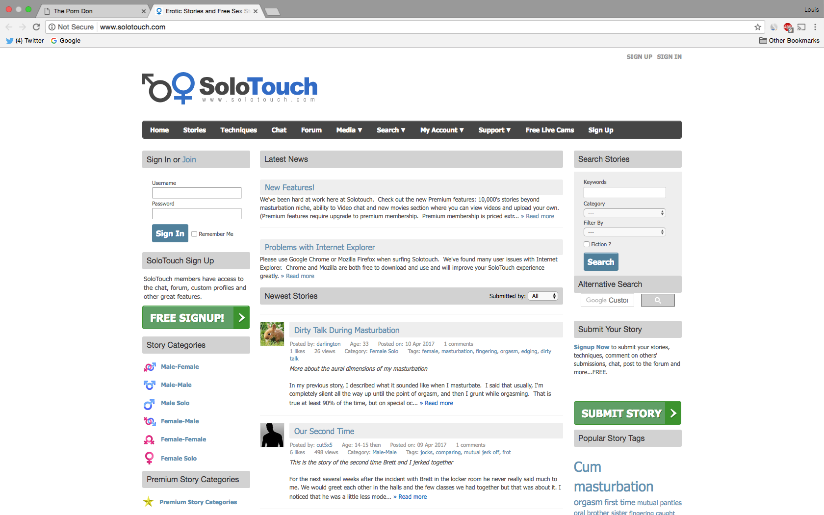
Task: Open the Forum nav item
Action: pyautogui.click(x=311, y=130)
